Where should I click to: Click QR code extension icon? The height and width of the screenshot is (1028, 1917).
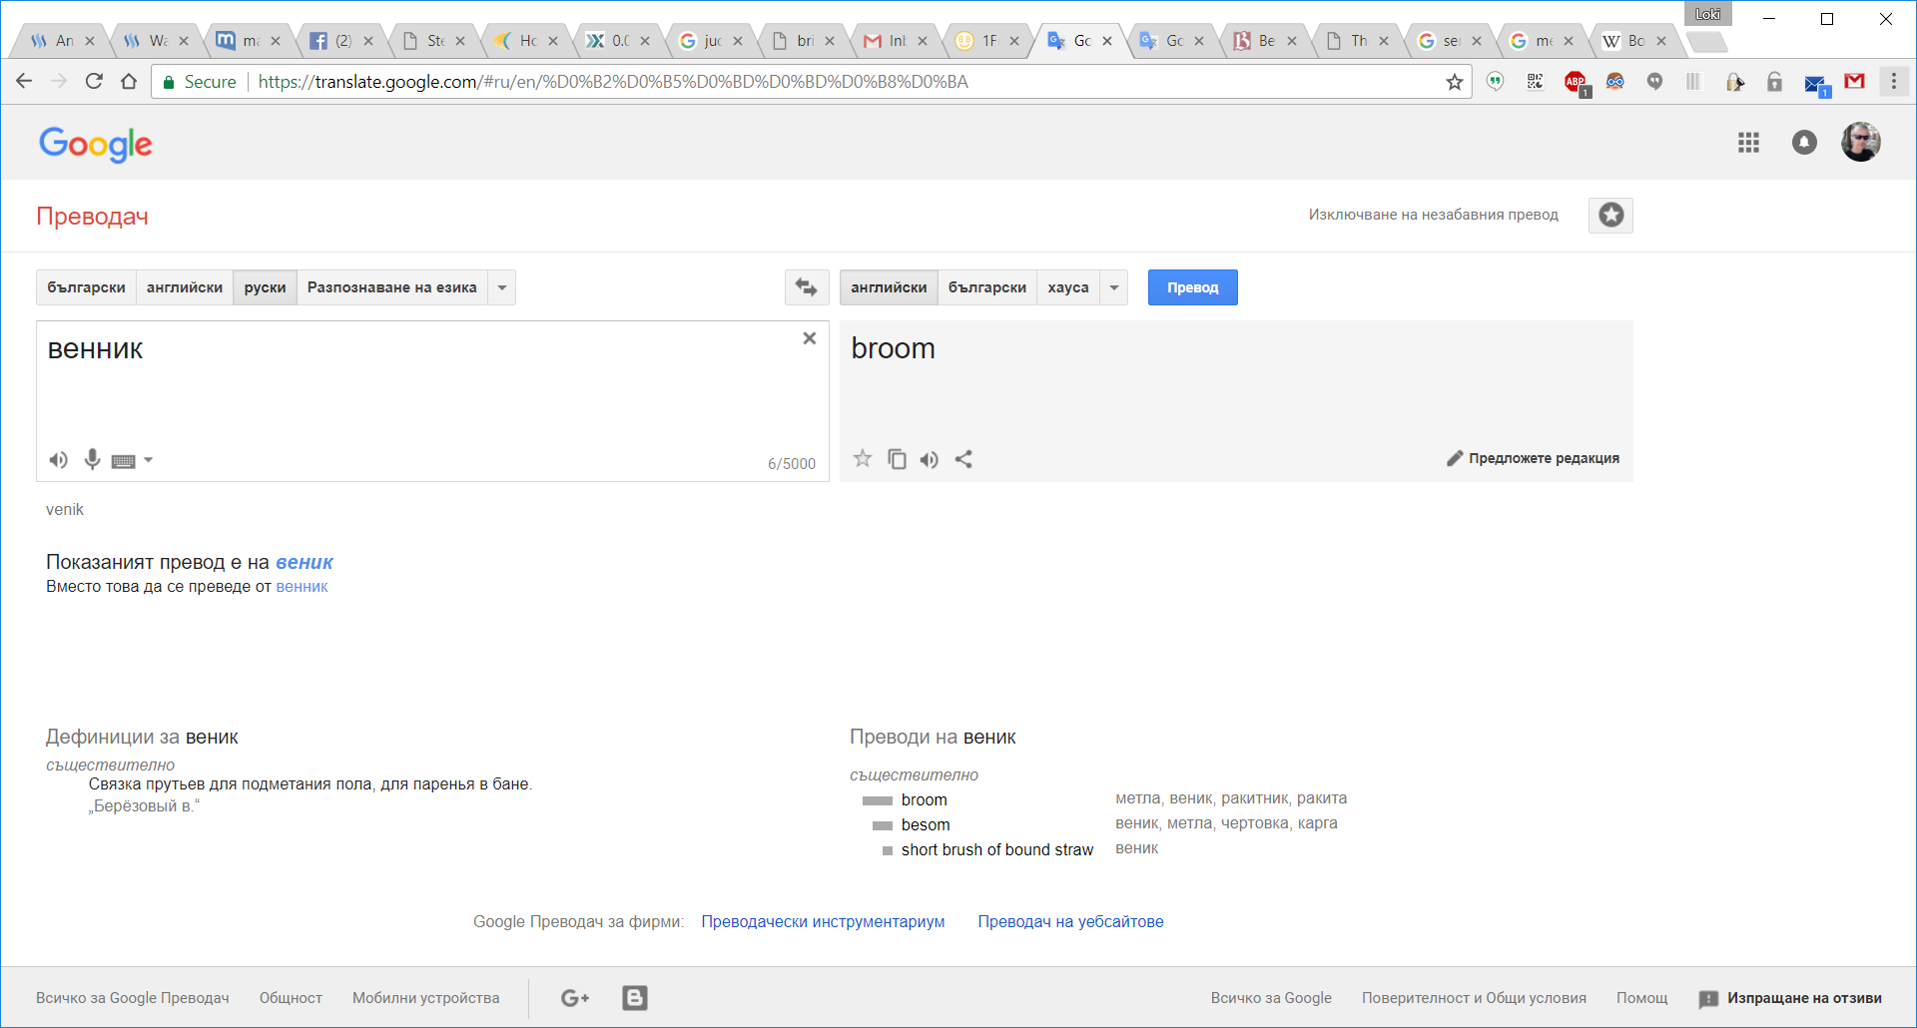[1535, 82]
